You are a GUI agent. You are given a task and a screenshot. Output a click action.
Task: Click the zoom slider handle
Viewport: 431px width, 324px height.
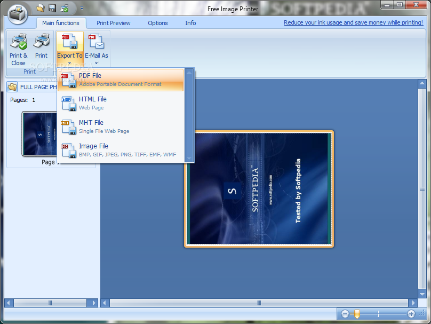[357, 314]
